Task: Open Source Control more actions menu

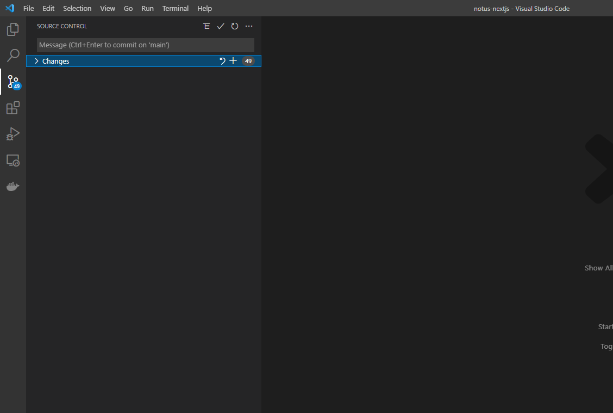Action: tap(249, 26)
